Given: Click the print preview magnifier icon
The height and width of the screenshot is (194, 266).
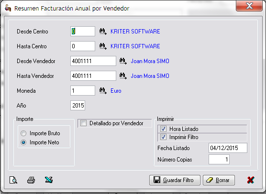Looking at the screenshot, I should click(13, 180).
